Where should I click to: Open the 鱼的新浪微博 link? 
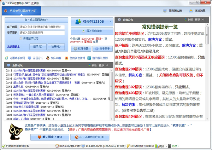click(77, 58)
